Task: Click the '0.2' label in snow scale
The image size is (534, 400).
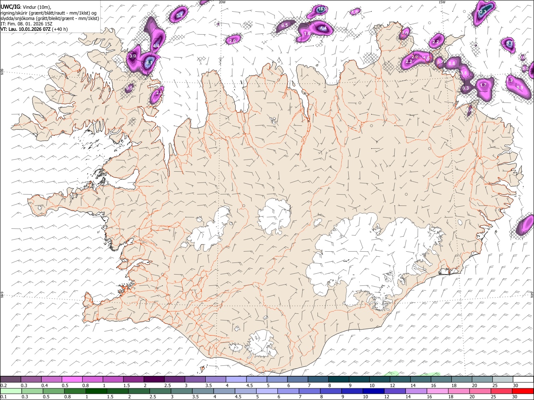Action: coord(3,385)
